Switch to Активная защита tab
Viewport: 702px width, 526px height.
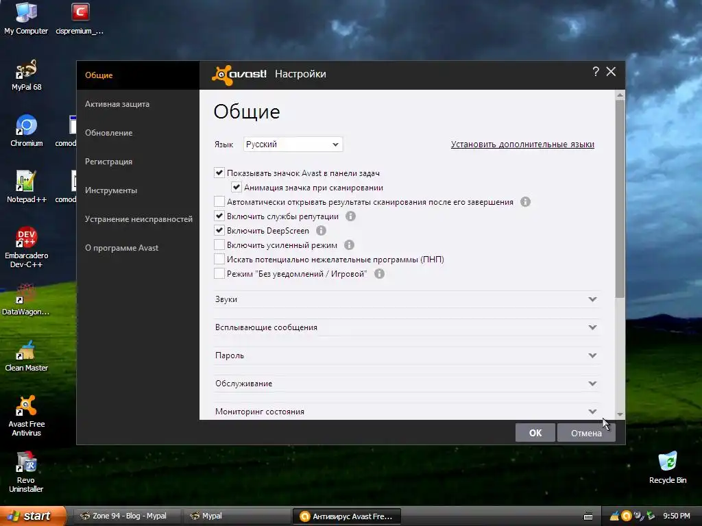click(138, 104)
